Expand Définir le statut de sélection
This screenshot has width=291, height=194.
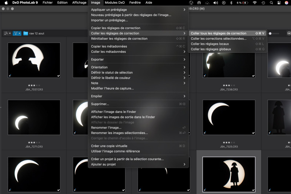click(138, 72)
